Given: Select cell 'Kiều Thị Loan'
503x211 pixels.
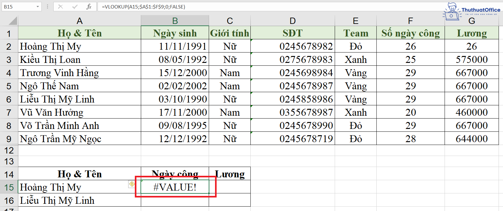Looking at the screenshot, I should pyautogui.click(x=80, y=59).
